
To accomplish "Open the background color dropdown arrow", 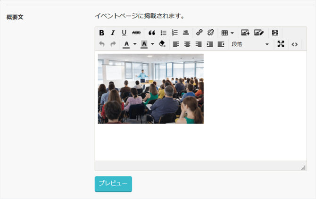I will tap(152, 44).
